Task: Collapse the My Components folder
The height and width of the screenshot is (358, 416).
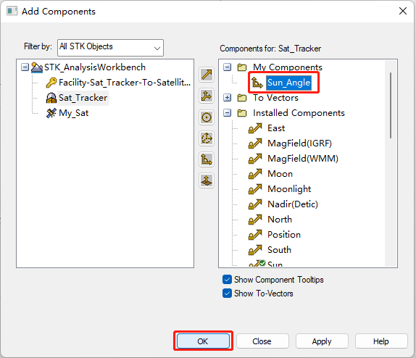Action: tap(227, 67)
